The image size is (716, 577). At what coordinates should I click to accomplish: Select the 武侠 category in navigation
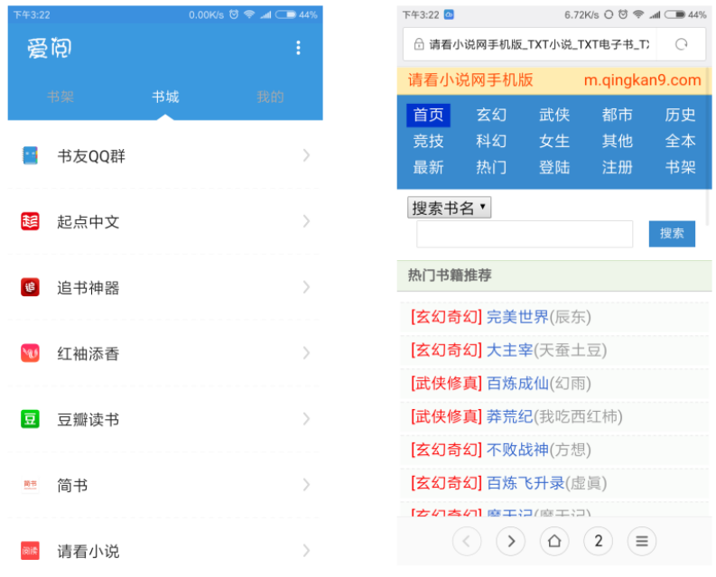554,115
